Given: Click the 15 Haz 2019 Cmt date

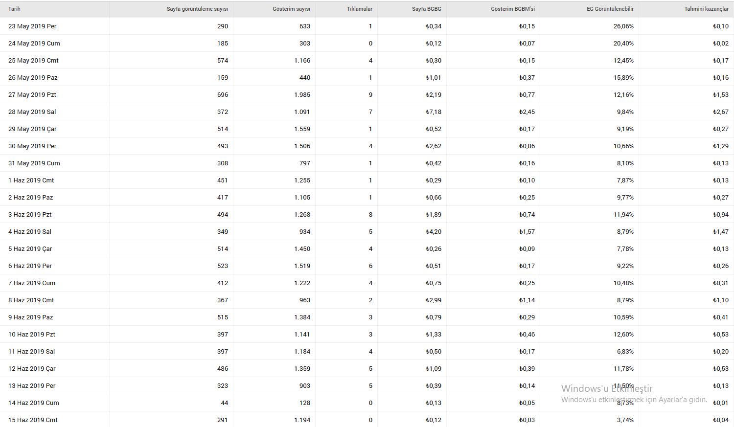Looking at the screenshot, I should (33, 420).
